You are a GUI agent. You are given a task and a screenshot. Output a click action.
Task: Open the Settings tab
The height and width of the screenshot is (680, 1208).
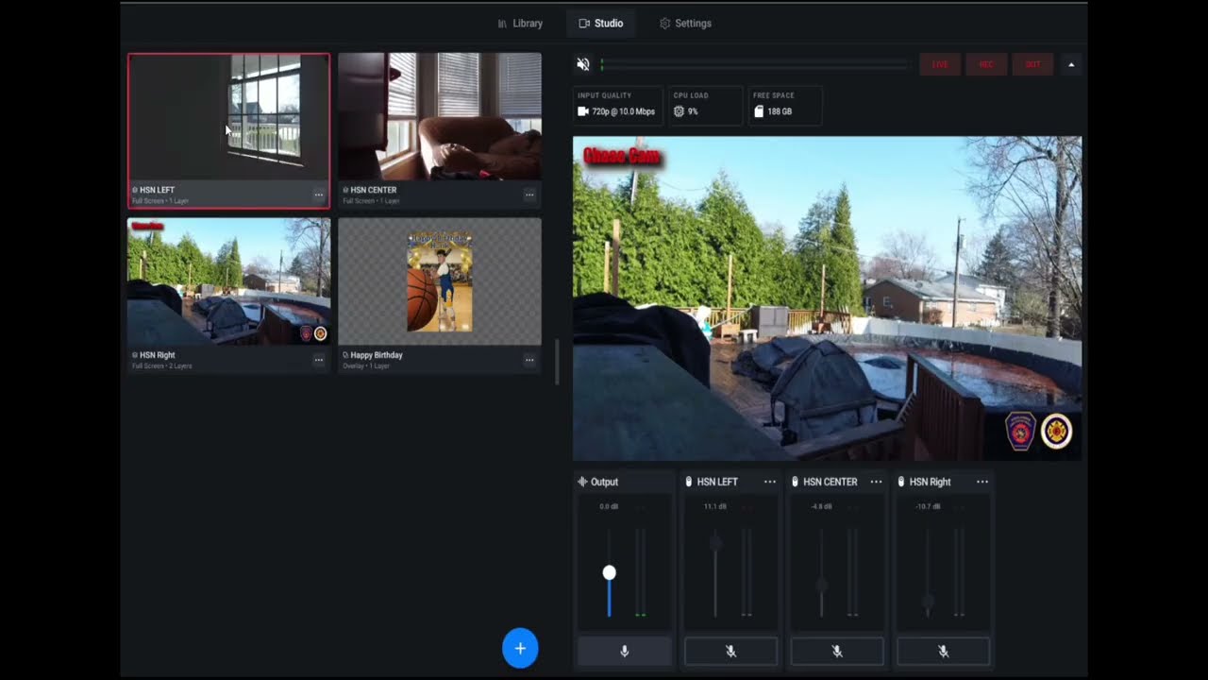coord(685,24)
